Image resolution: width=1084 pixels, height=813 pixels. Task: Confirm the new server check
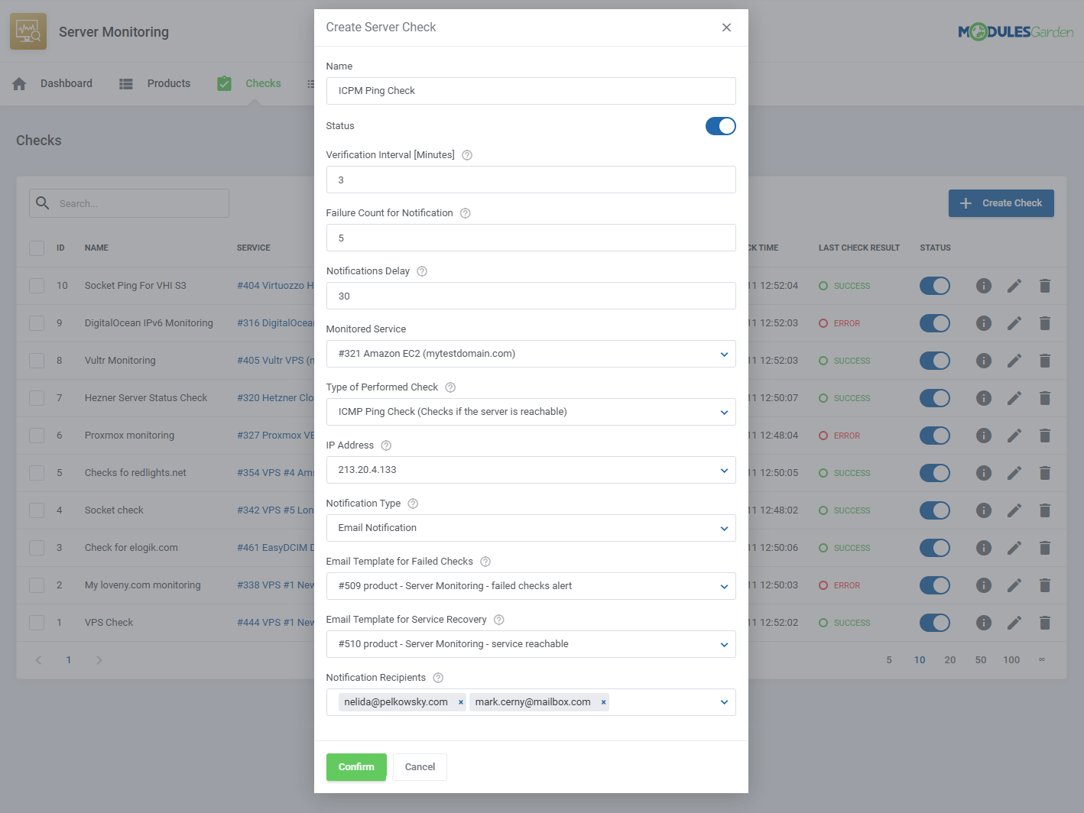[356, 766]
